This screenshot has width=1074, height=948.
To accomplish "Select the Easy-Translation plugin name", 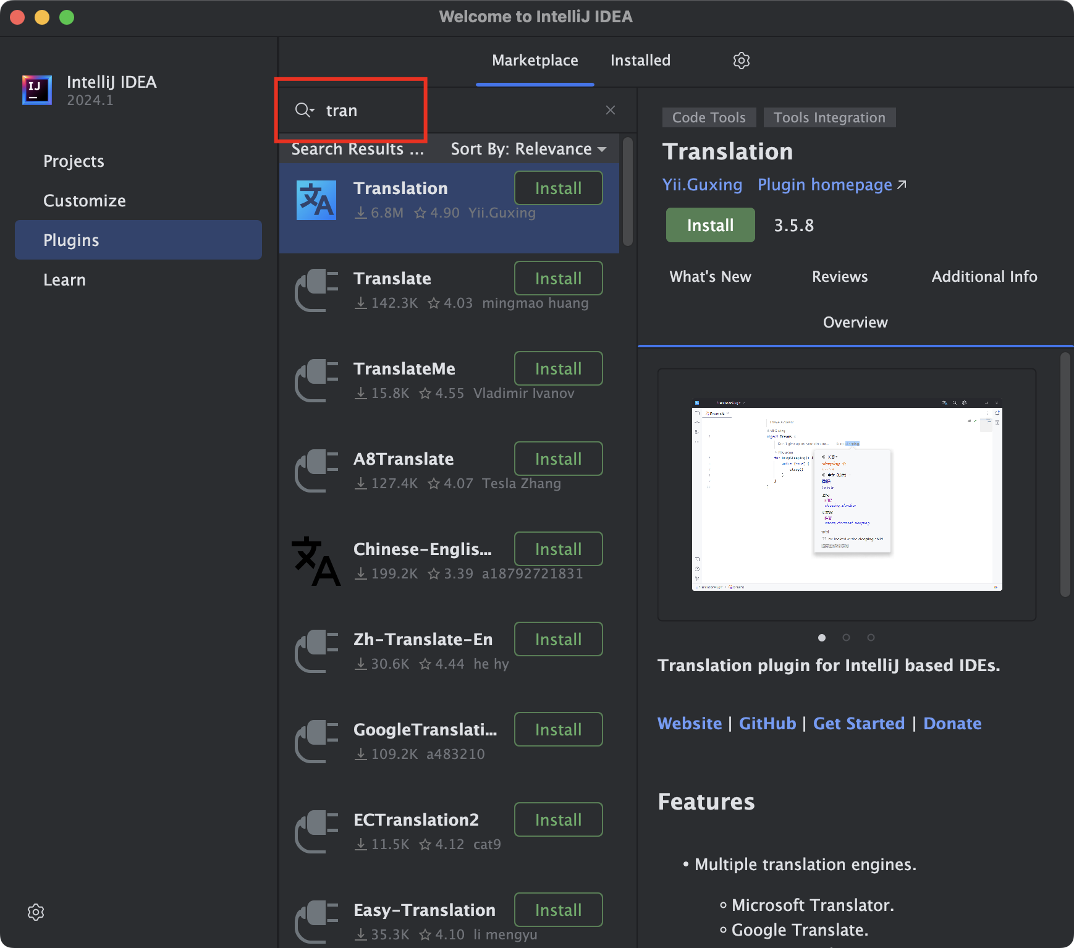I will 425,910.
